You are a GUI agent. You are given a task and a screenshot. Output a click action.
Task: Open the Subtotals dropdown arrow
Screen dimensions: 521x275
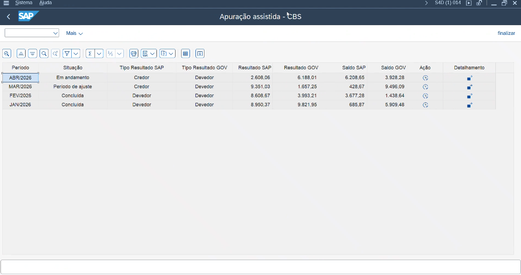(x=119, y=54)
